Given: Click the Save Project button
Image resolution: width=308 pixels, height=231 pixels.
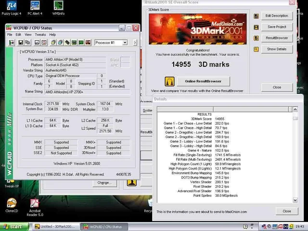Looking at the screenshot, I should coord(277,27).
